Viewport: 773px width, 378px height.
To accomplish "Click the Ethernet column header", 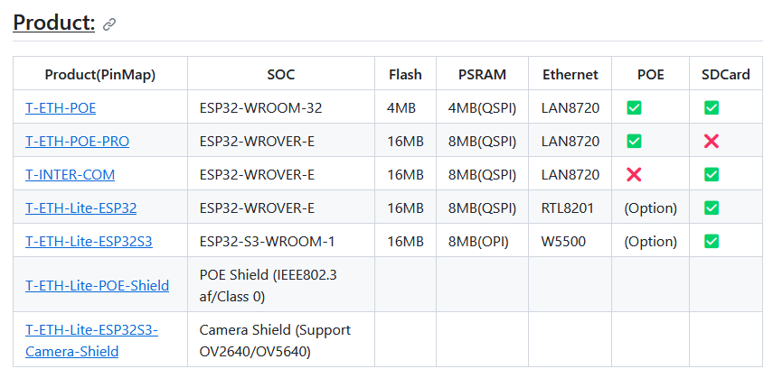I will tap(570, 74).
